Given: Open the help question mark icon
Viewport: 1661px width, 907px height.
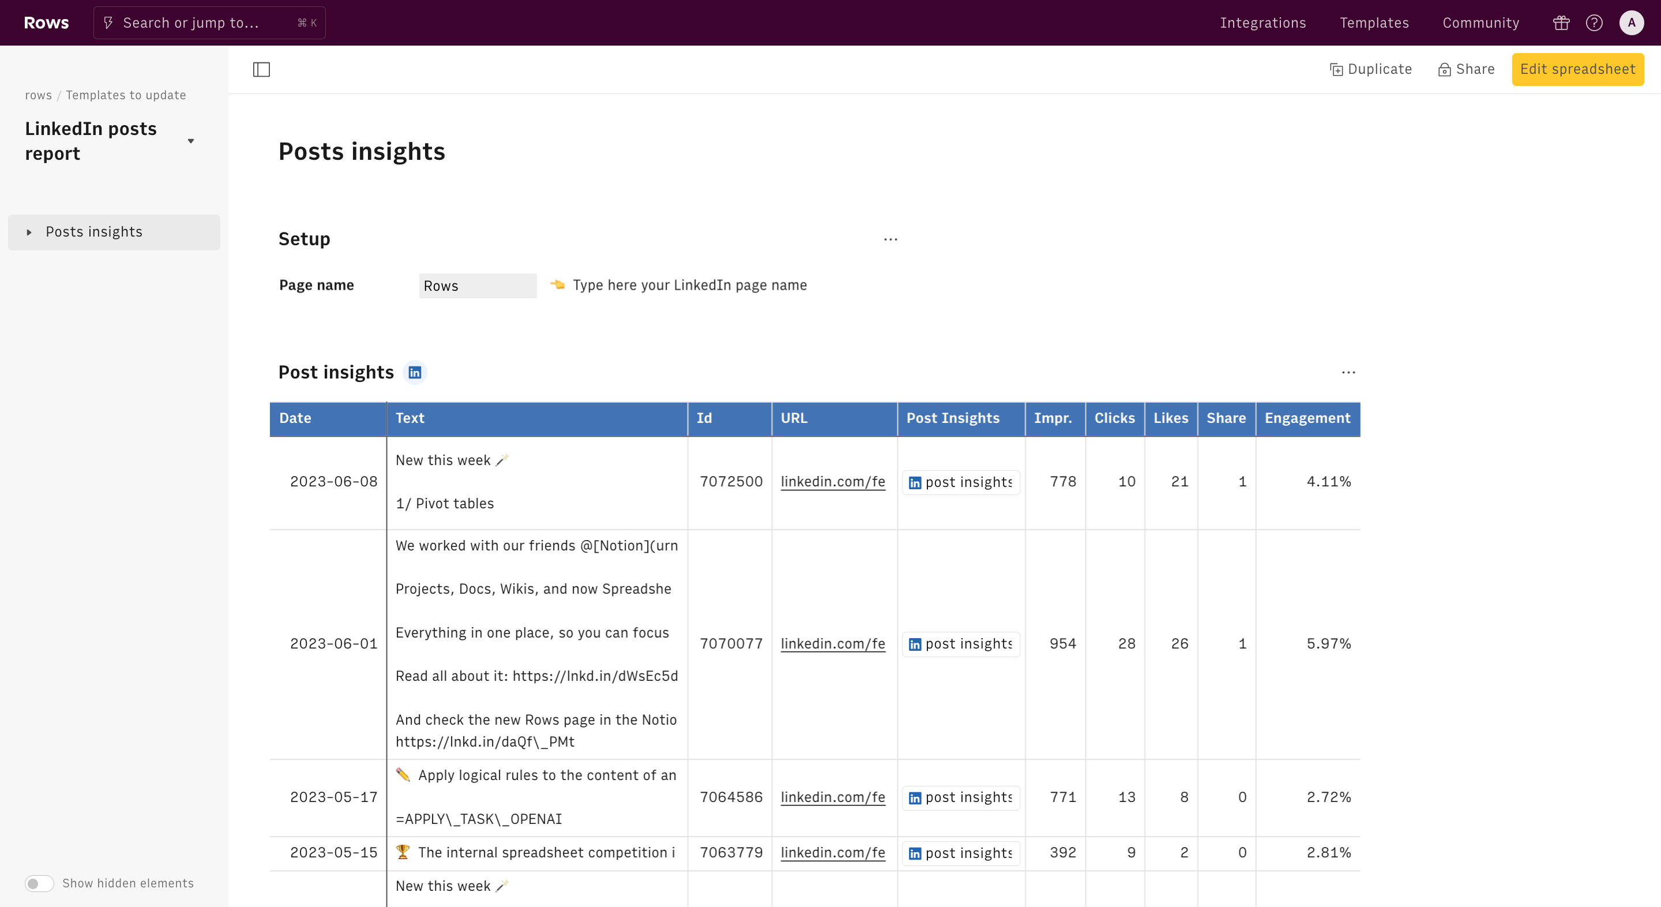Looking at the screenshot, I should pyautogui.click(x=1594, y=23).
